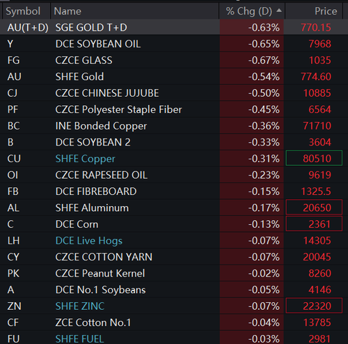Image resolution: width=348 pixels, height=344 pixels.
Task: Click the Price column header
Action: point(314,11)
